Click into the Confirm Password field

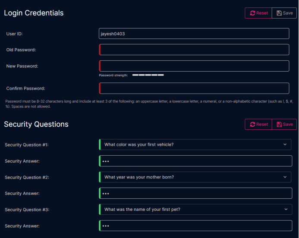[x=194, y=88]
